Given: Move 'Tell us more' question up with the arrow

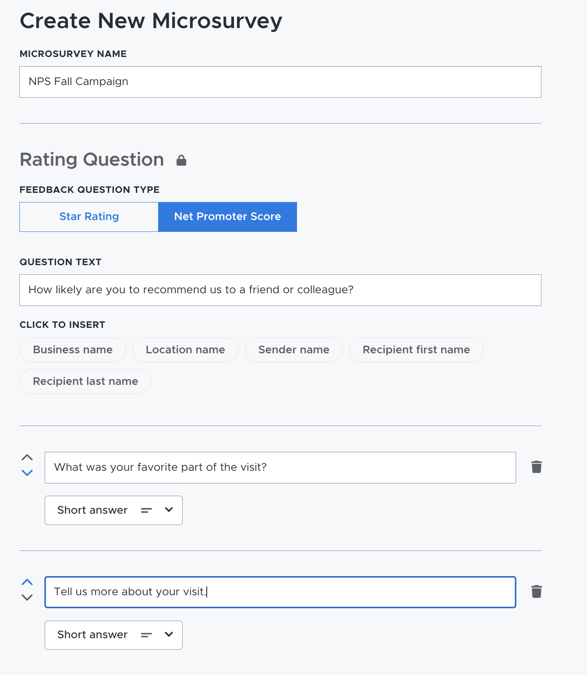Looking at the screenshot, I should point(27,582).
